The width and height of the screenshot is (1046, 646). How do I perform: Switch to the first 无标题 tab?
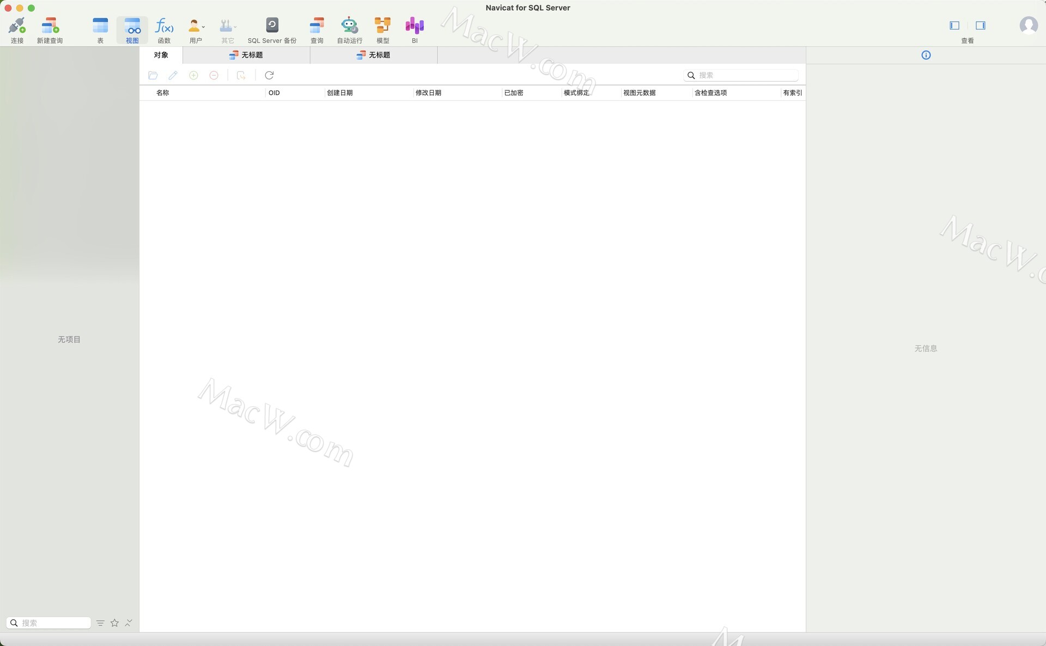[x=246, y=55]
